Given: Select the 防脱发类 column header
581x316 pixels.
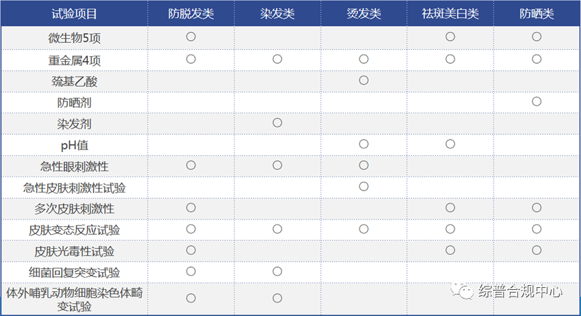Looking at the screenshot, I should [x=191, y=13].
